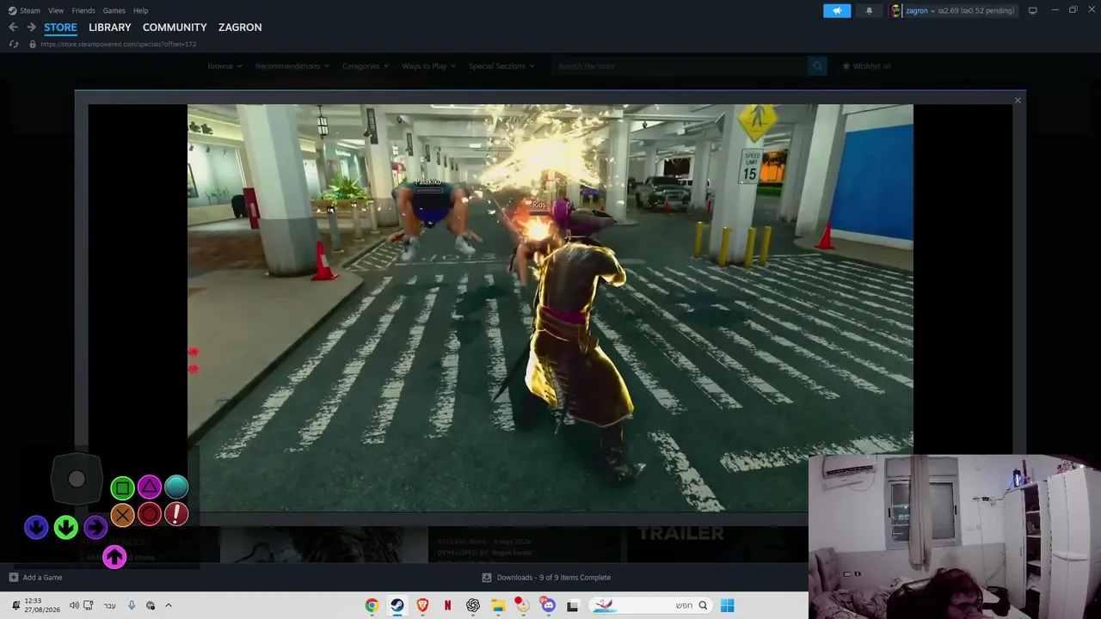This screenshot has width=1101, height=619.
Task: Click the blue down-arrow overlay button
Action: (x=36, y=527)
